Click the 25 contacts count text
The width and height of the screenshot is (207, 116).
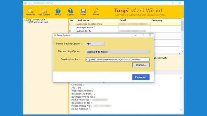click(x=160, y=58)
